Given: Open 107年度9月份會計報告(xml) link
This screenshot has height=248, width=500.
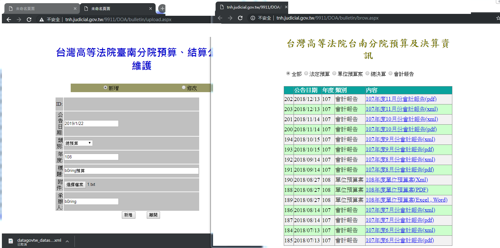Looking at the screenshot, I should point(400,139).
